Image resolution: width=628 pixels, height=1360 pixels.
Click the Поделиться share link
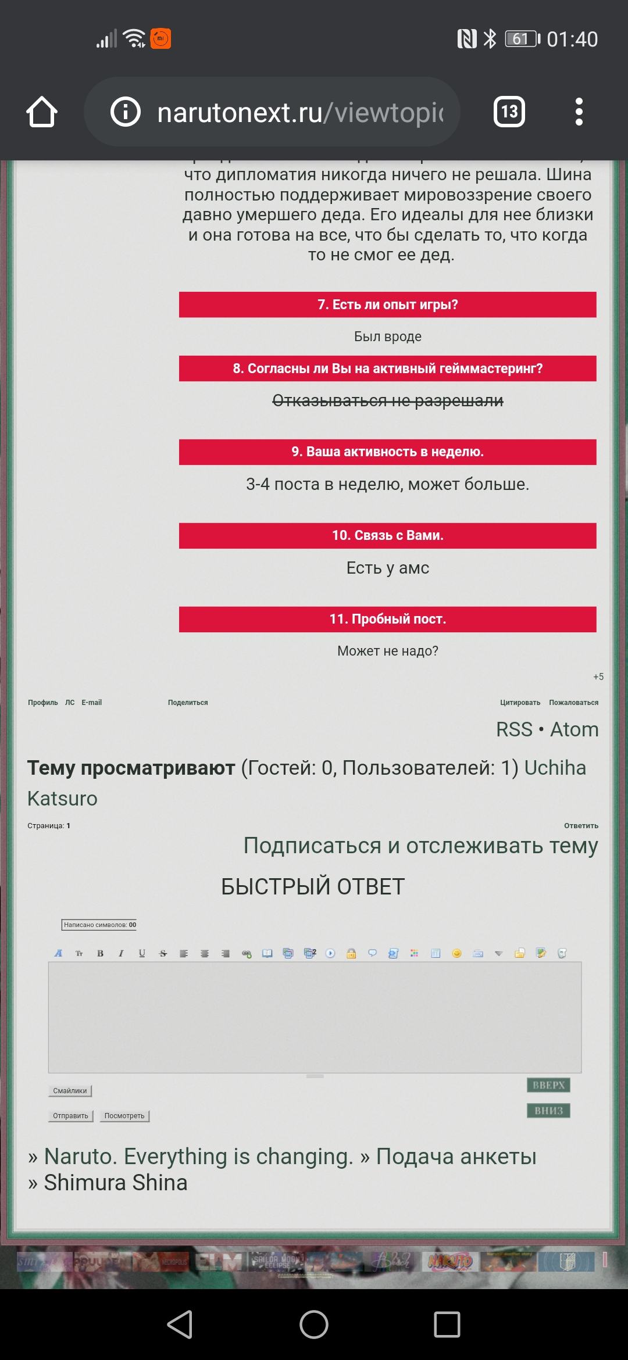[188, 703]
